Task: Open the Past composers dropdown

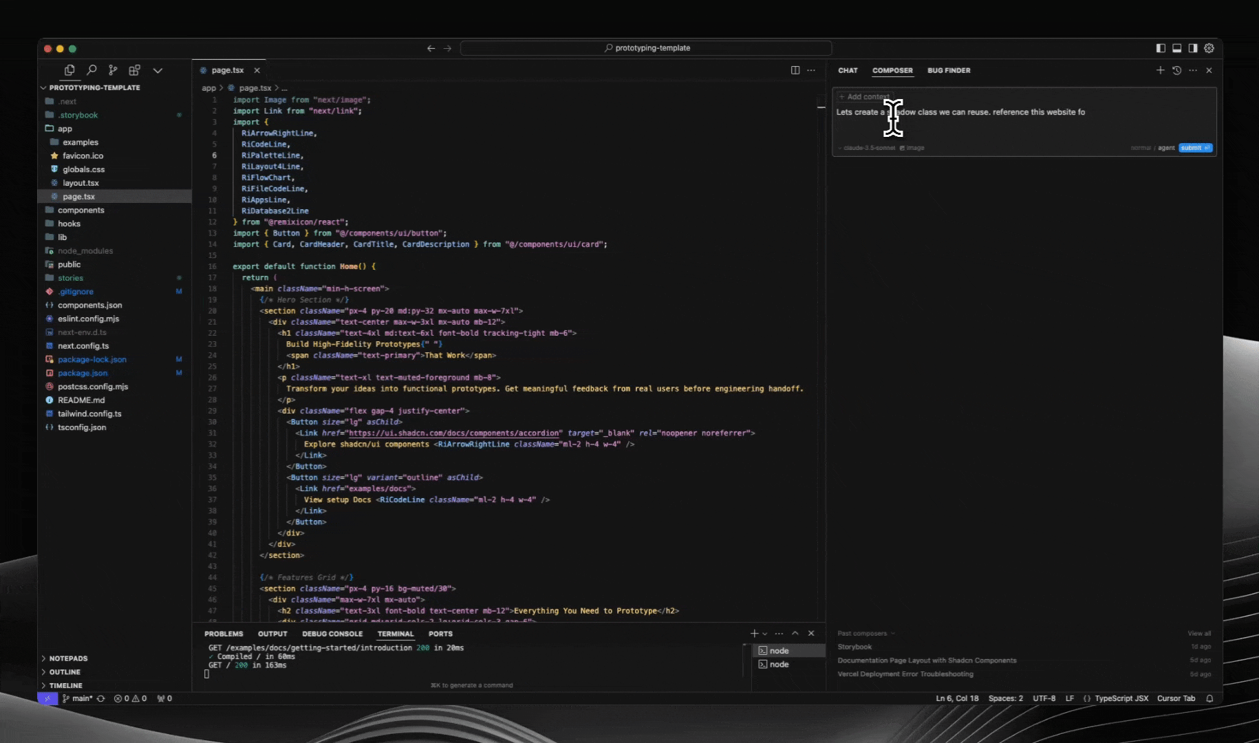Action: (866, 633)
